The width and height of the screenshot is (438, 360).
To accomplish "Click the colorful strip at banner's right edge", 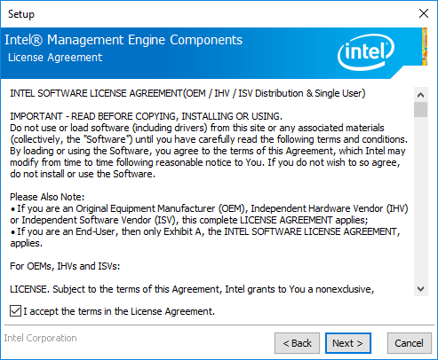I will point(425,46).
